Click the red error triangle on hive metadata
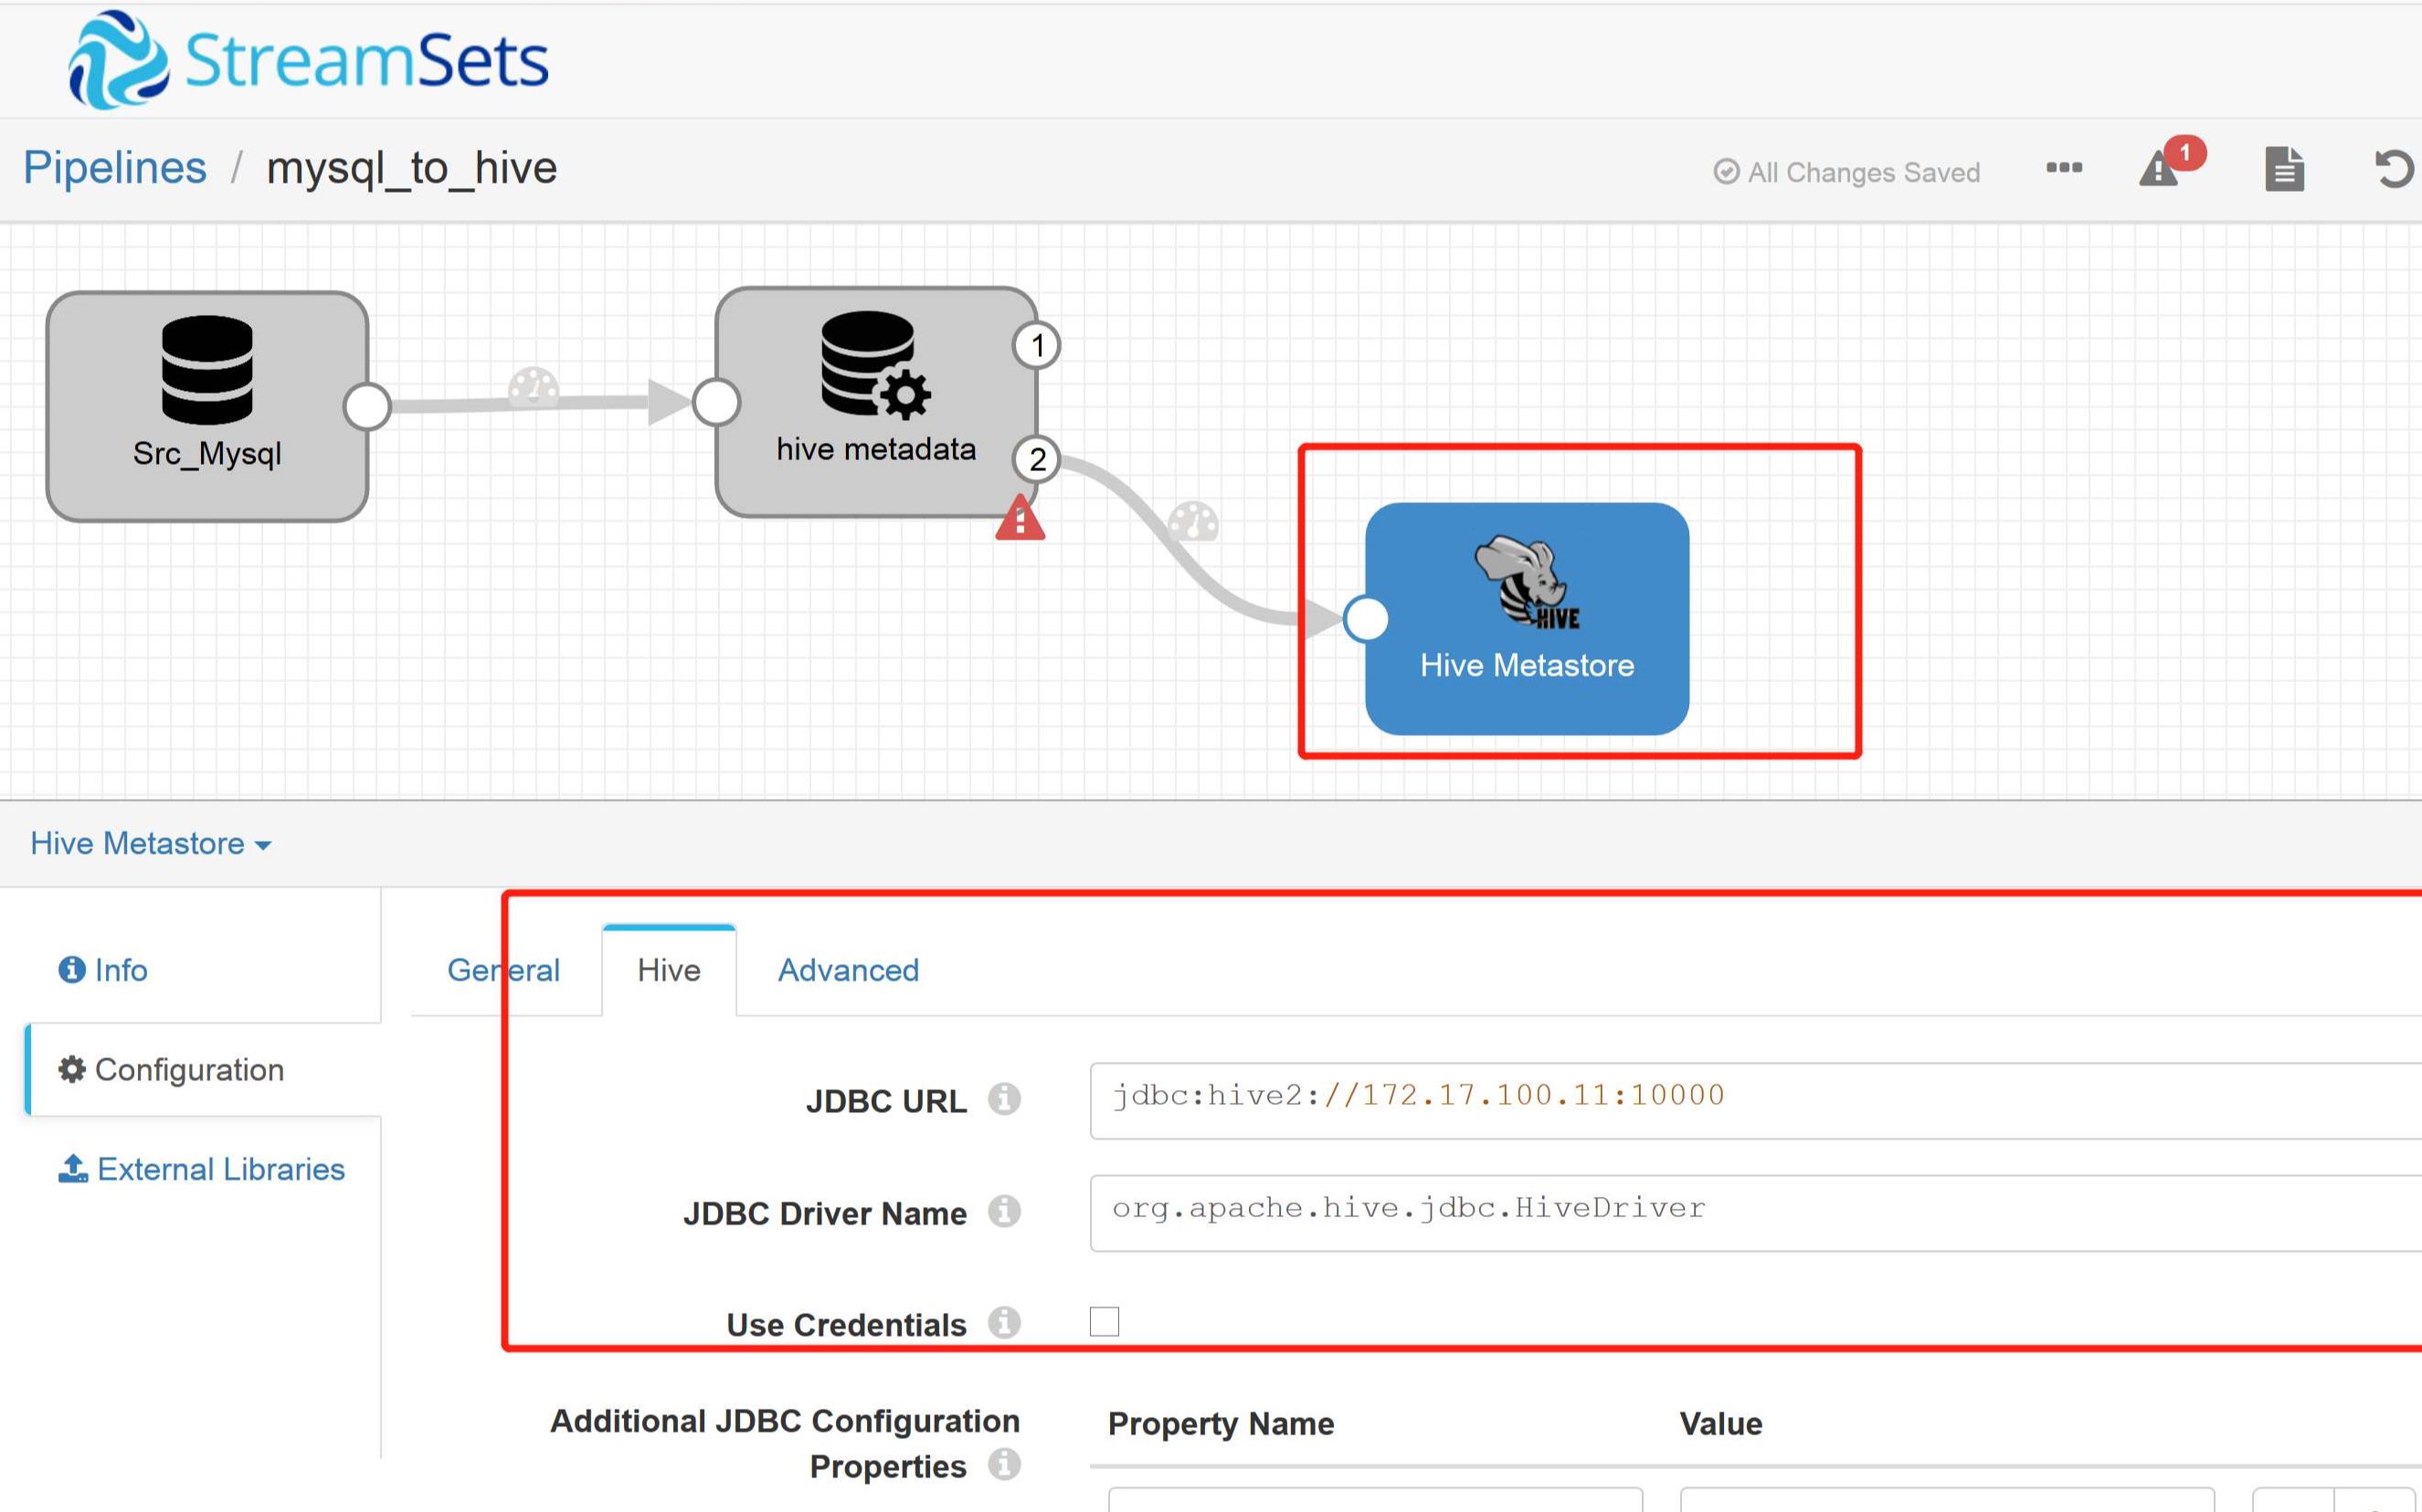 pos(1020,519)
